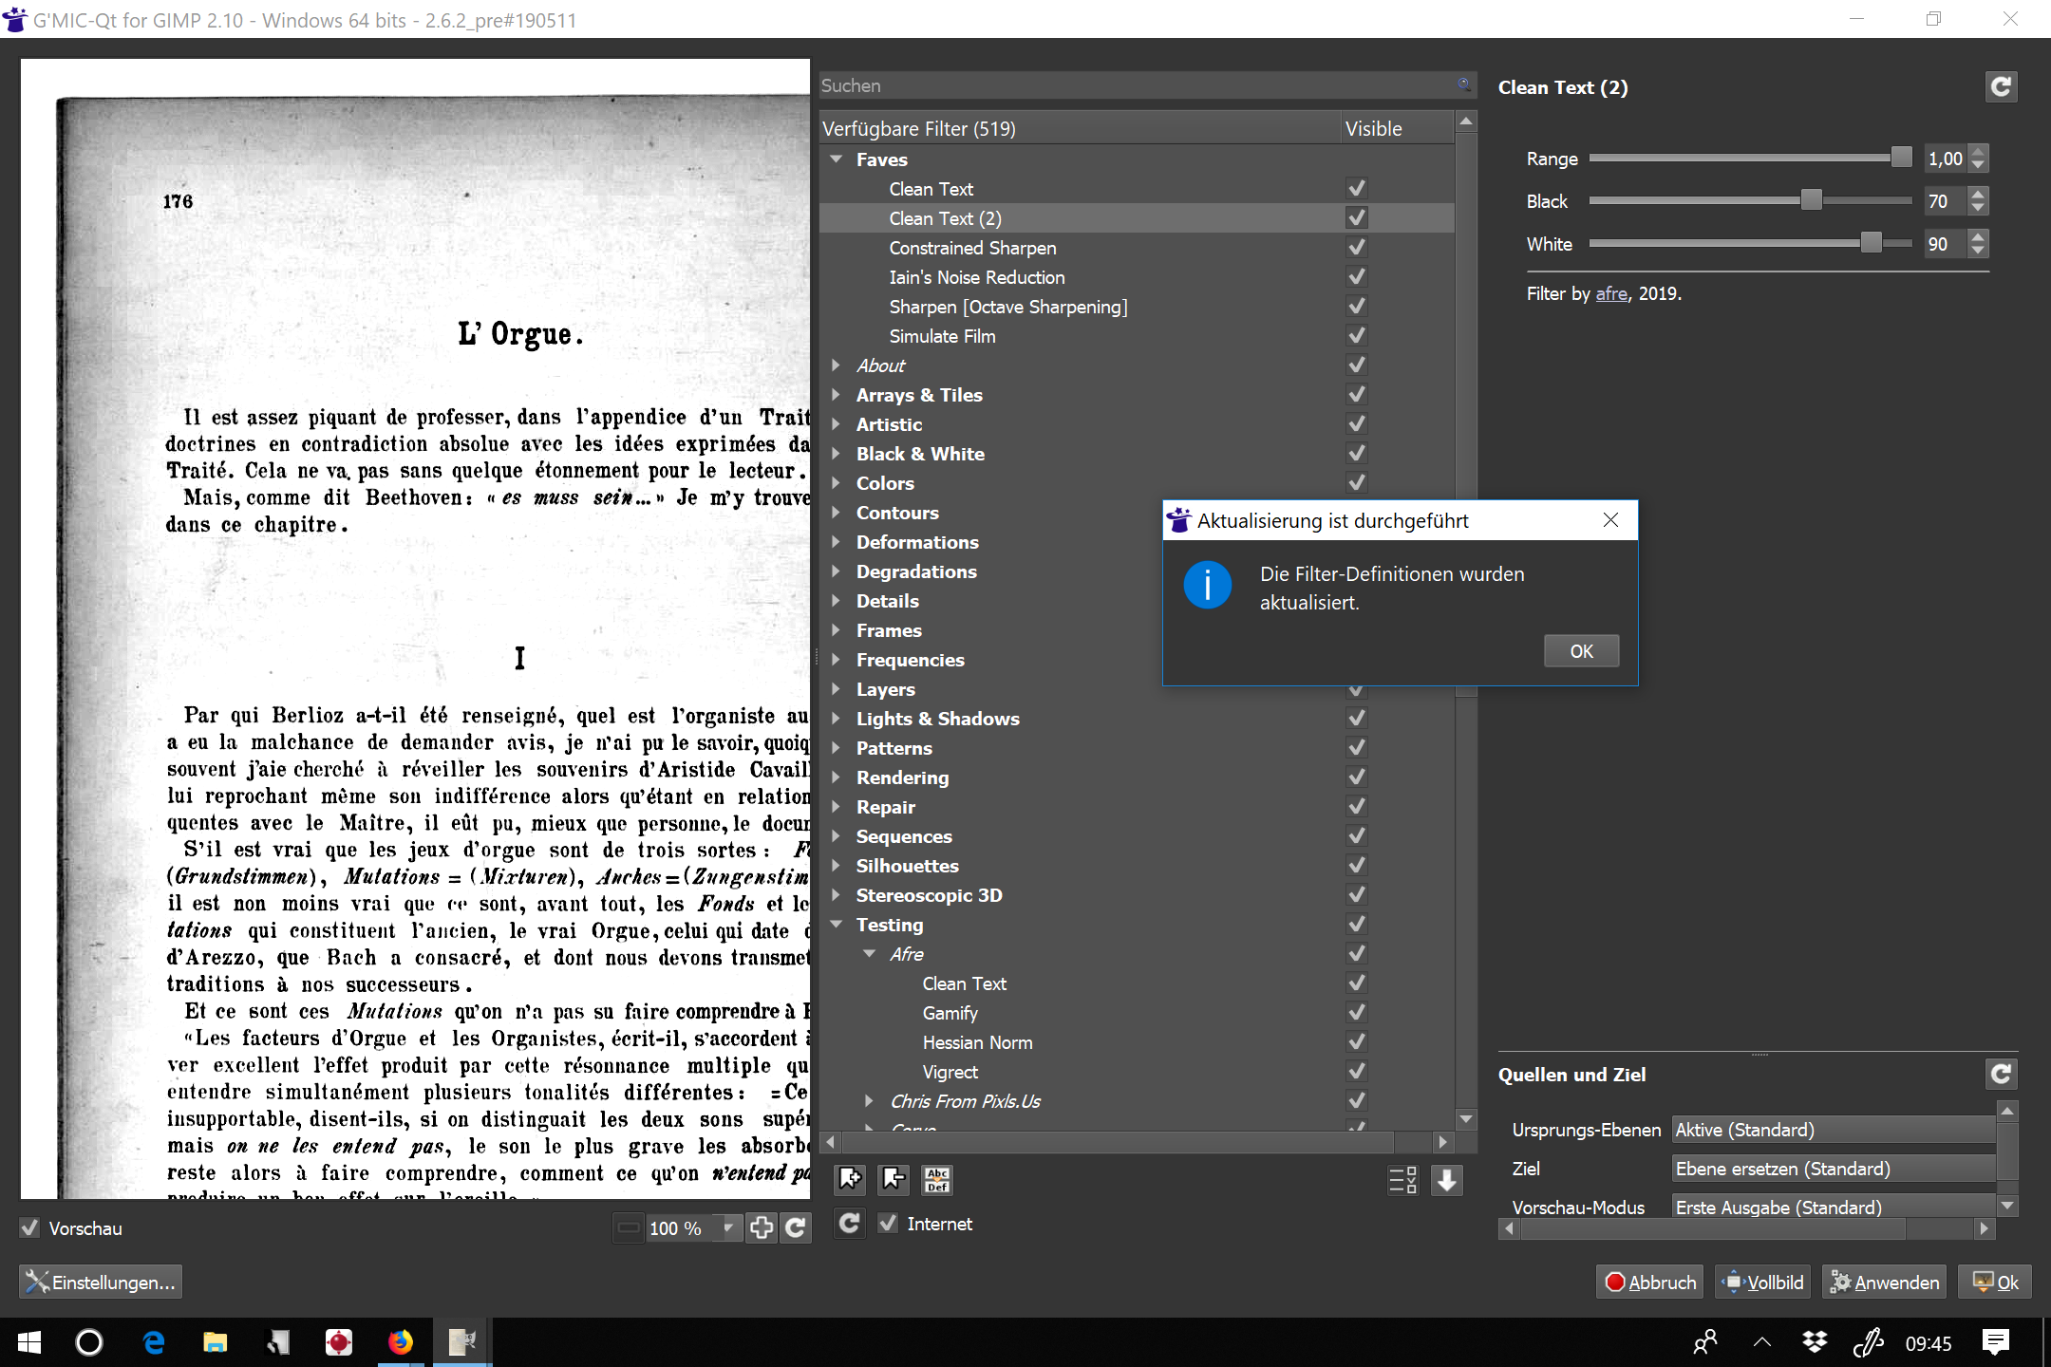
Task: Click the Black slider handle
Action: pyautogui.click(x=1811, y=200)
